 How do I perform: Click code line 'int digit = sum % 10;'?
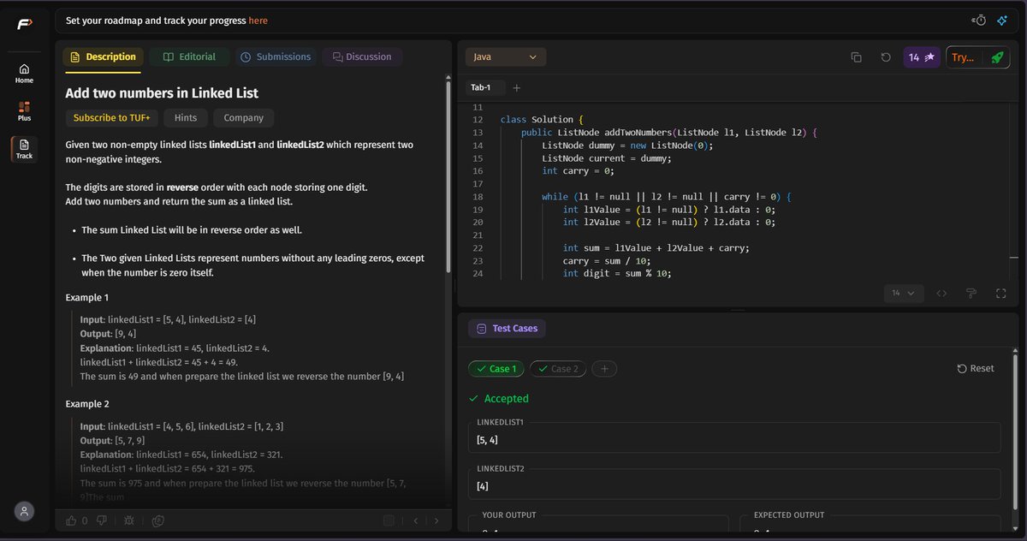pos(617,274)
